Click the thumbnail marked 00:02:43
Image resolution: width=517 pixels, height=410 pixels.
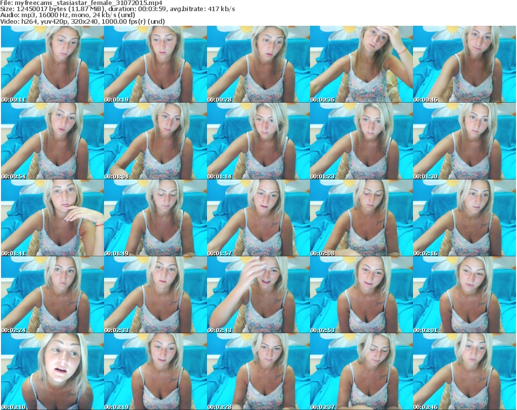click(x=258, y=295)
